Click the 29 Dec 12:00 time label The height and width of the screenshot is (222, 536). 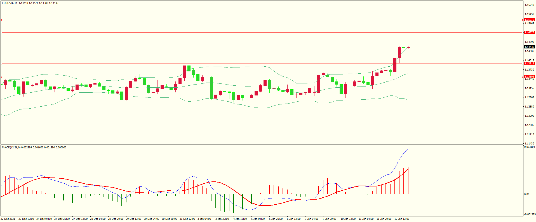pos(133,219)
